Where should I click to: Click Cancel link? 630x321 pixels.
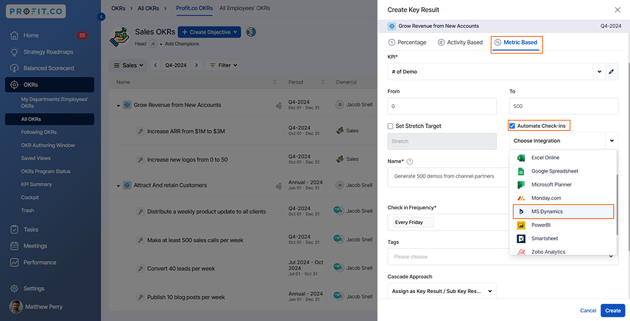pyautogui.click(x=588, y=311)
